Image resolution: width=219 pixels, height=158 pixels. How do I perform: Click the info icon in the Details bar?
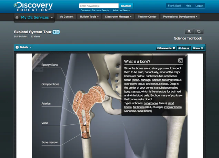point(17,47)
